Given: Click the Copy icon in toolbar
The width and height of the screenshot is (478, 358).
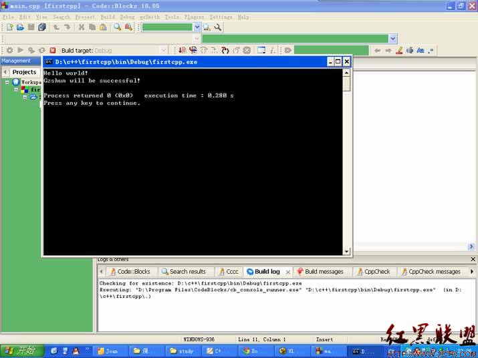Looking at the screenshot, I should (x=92, y=27).
